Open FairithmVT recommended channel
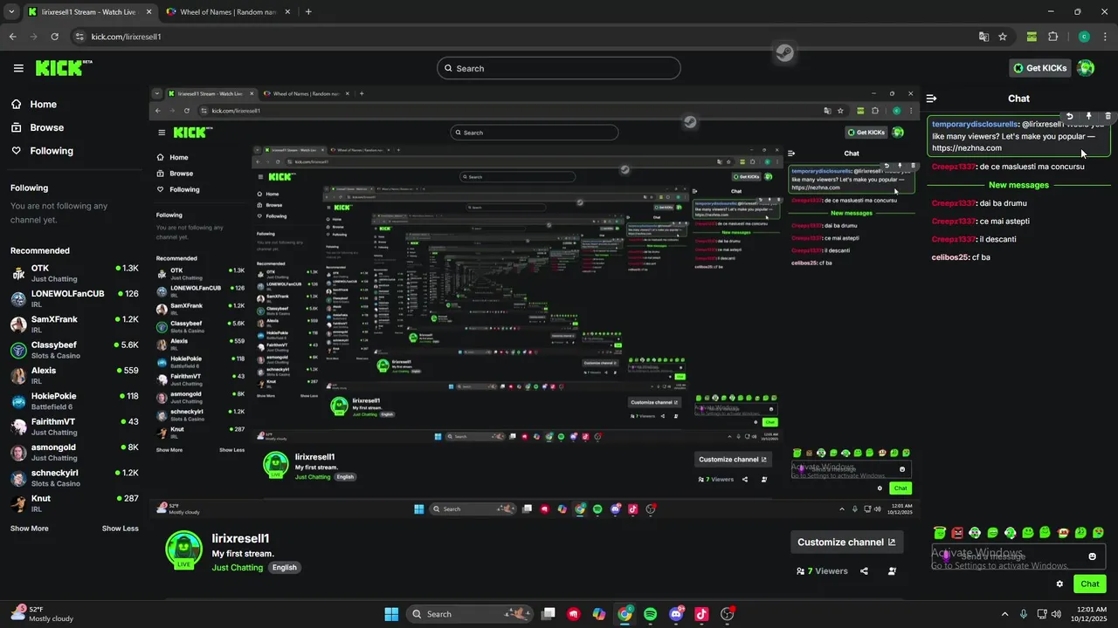The image size is (1118, 628). point(74,427)
